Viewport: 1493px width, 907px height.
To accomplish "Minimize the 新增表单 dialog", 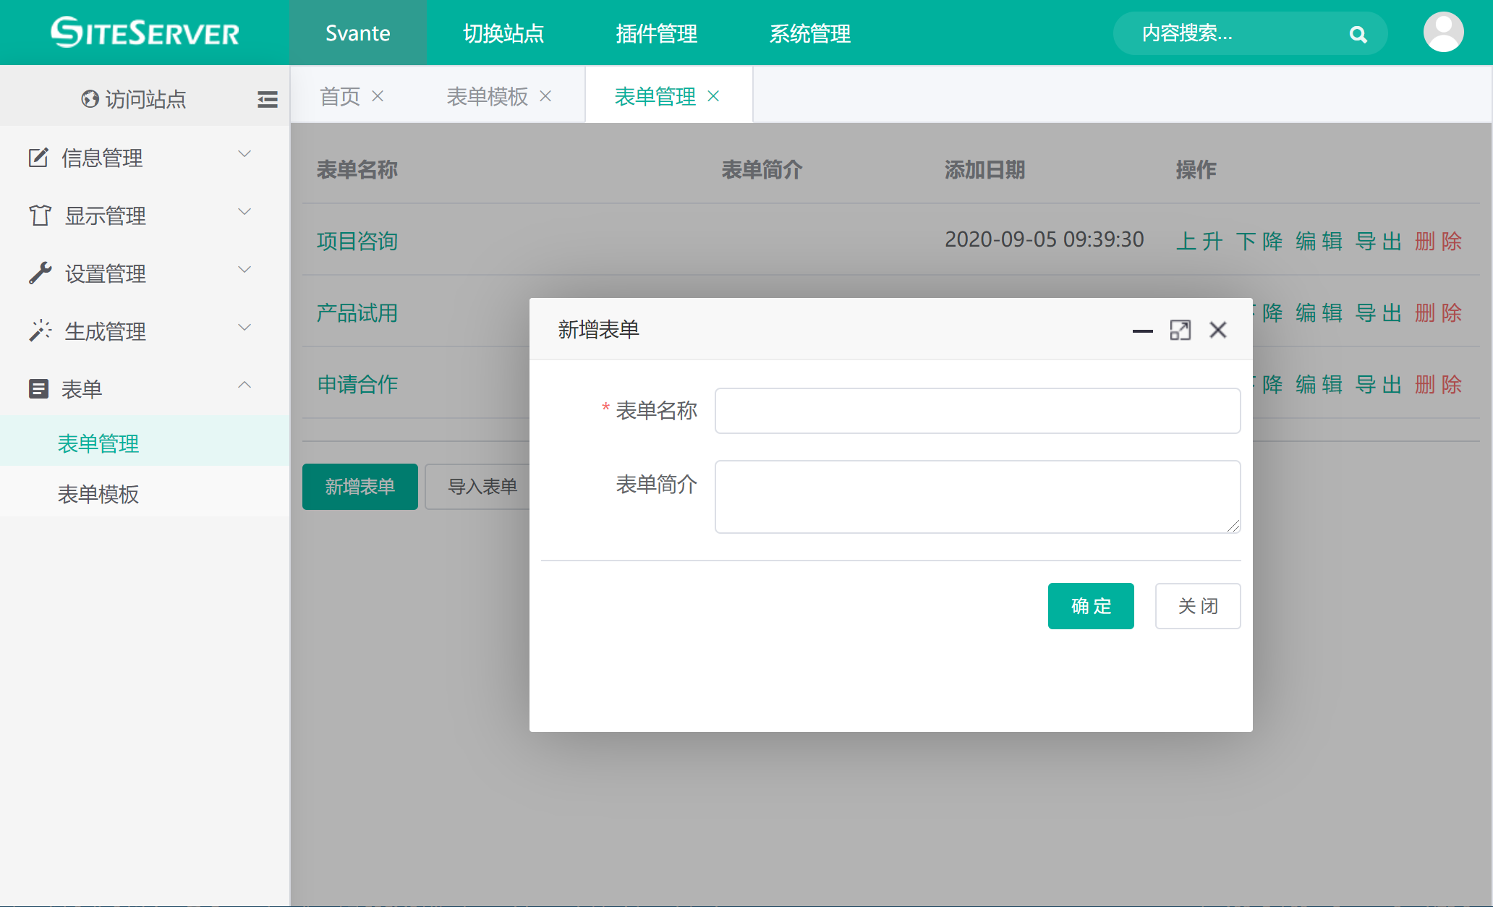I will point(1142,331).
